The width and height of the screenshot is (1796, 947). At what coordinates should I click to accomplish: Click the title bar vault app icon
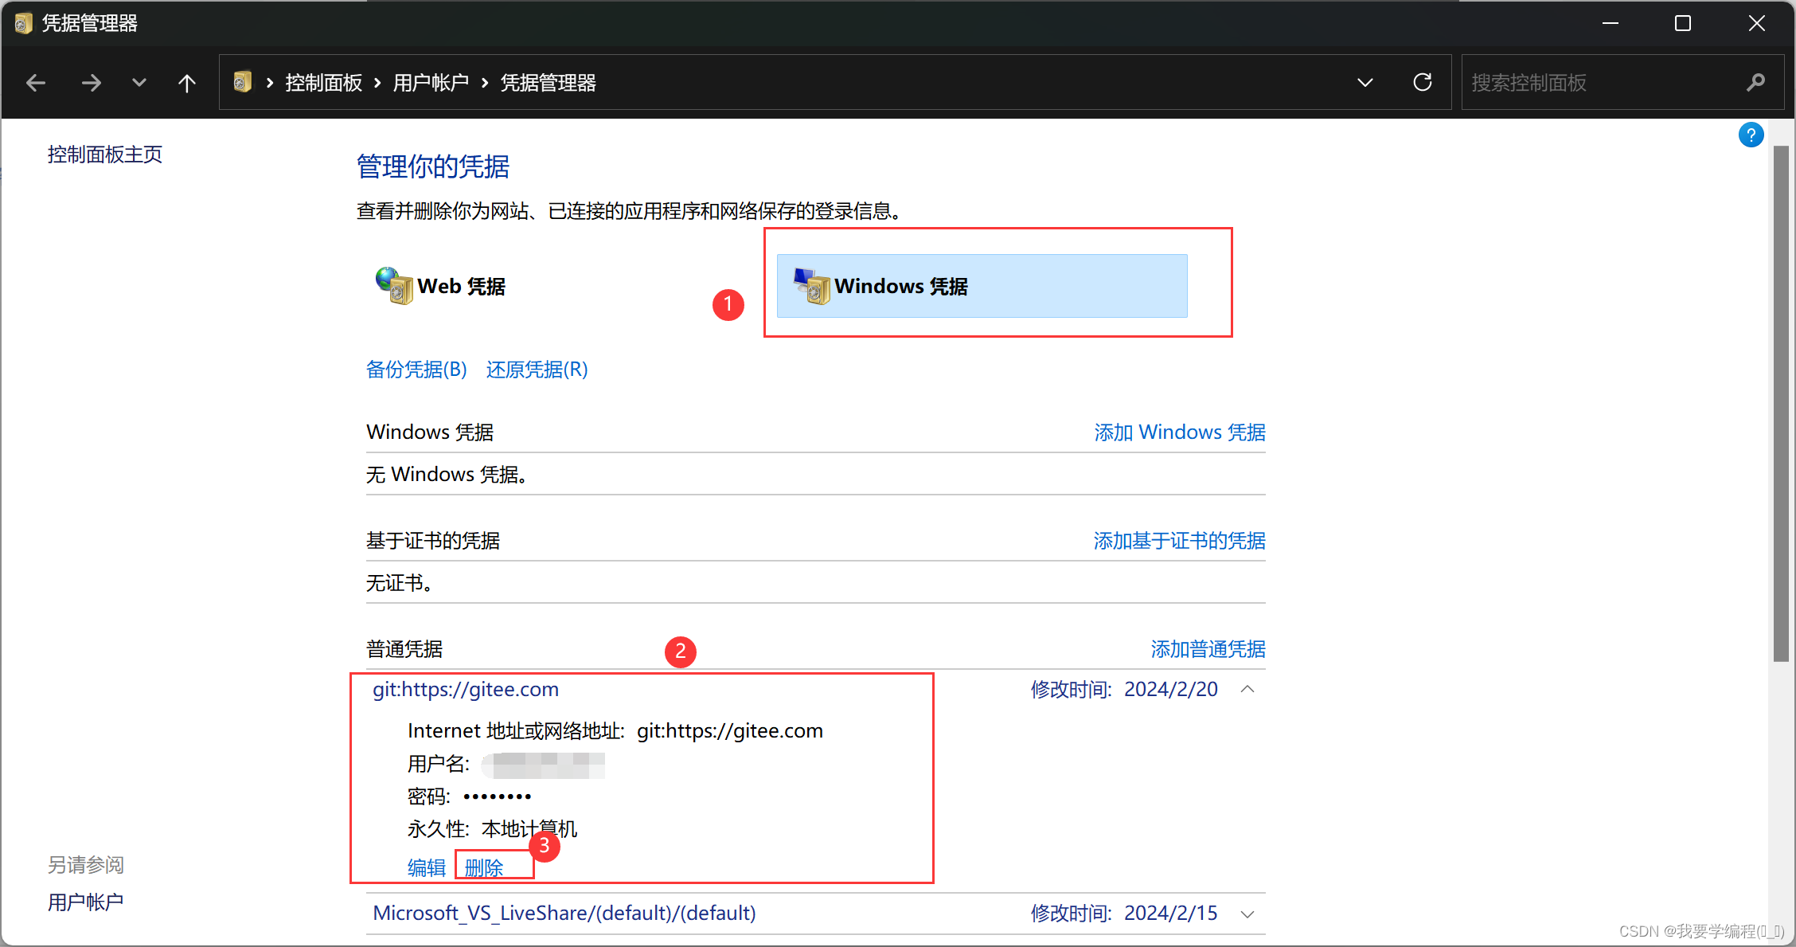click(x=23, y=23)
